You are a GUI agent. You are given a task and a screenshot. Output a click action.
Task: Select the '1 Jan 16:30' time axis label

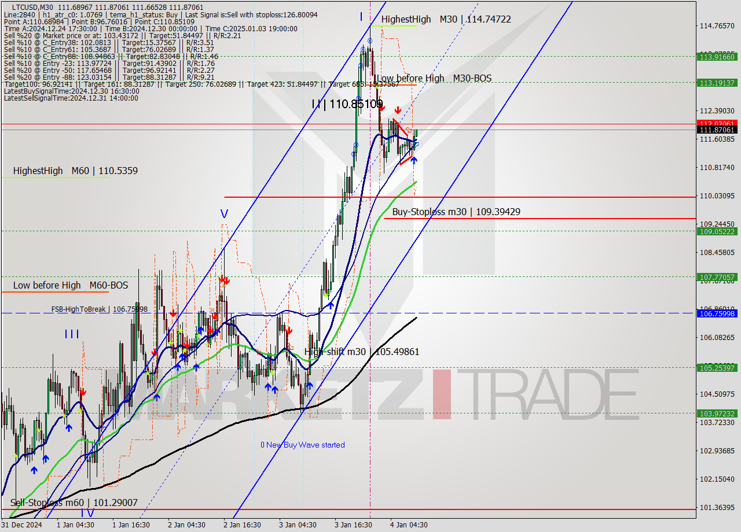pyautogui.click(x=131, y=525)
